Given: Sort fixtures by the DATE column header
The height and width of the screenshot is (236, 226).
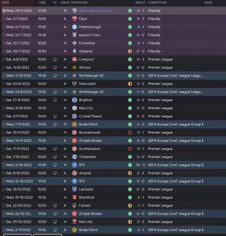Looking at the screenshot, I should pyautogui.click(x=6, y=3).
